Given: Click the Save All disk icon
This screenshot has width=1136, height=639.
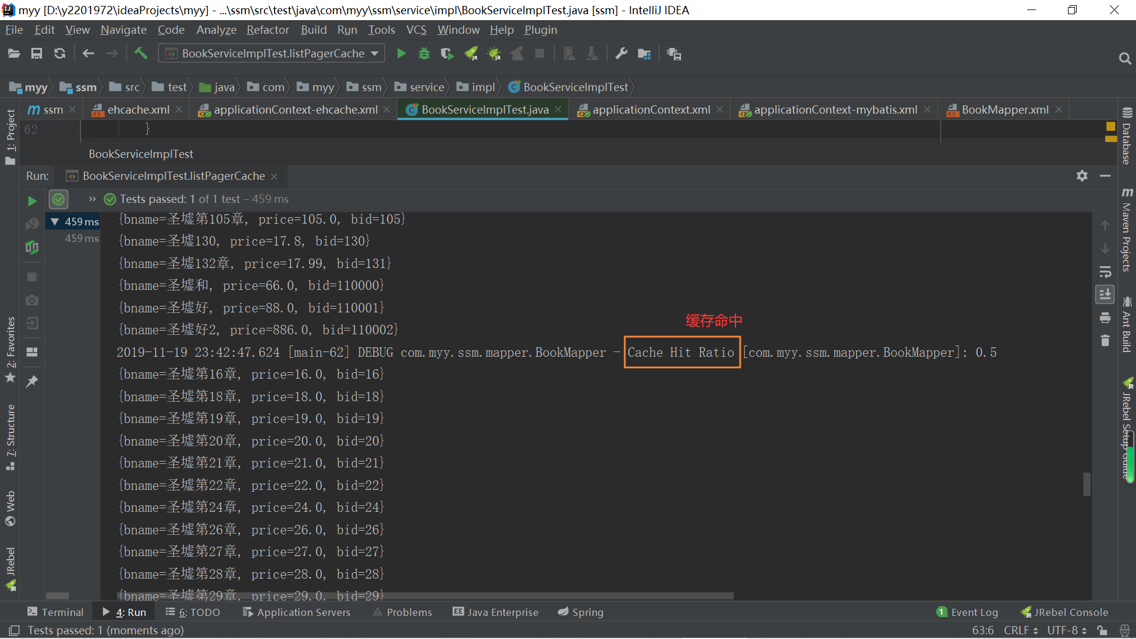Looking at the screenshot, I should click(x=37, y=54).
